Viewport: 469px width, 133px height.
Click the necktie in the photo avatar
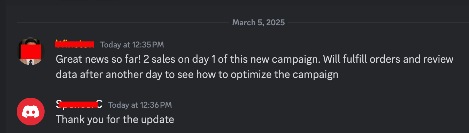tap(31, 62)
